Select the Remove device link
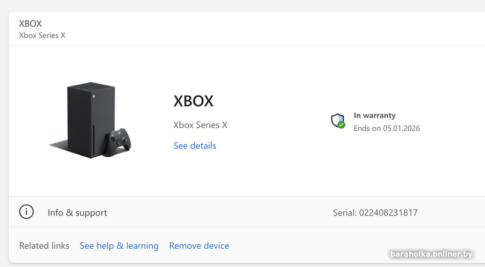The width and height of the screenshot is (485, 267). click(x=199, y=246)
